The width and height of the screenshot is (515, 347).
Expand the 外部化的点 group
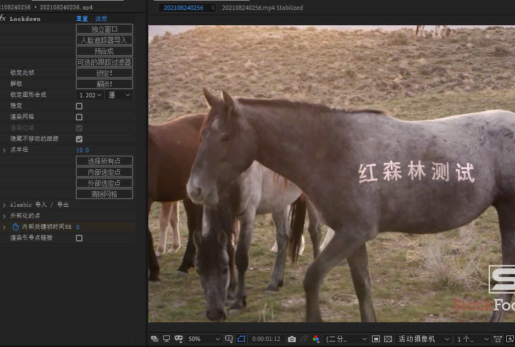(x=4, y=216)
